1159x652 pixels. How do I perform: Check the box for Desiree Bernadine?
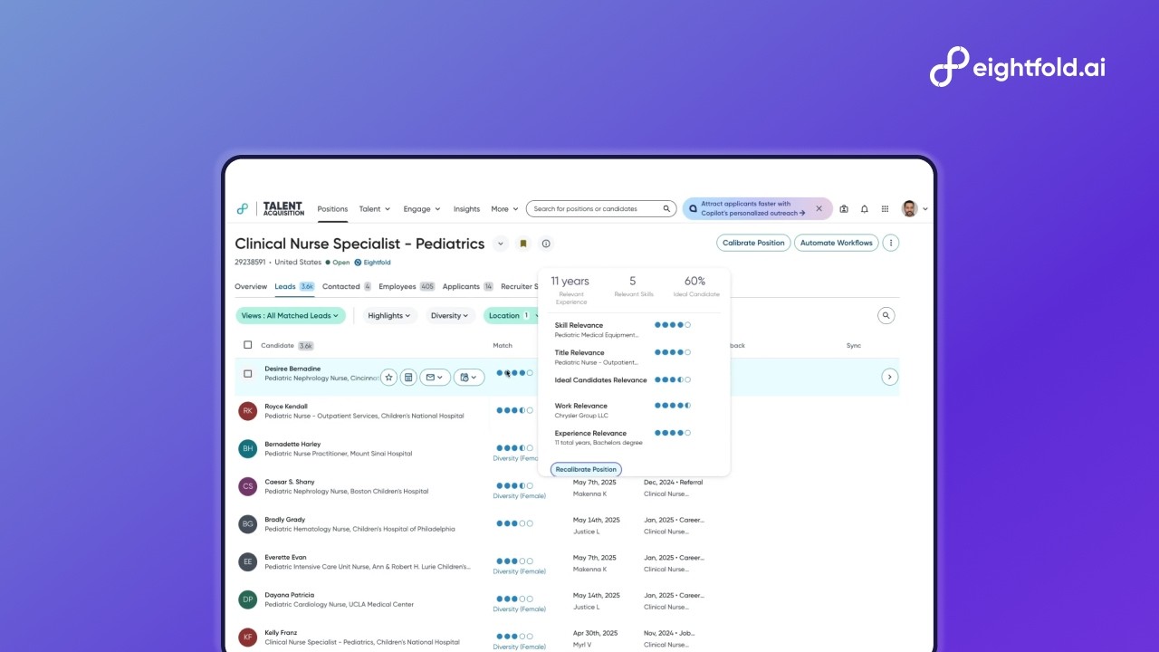pyautogui.click(x=248, y=374)
